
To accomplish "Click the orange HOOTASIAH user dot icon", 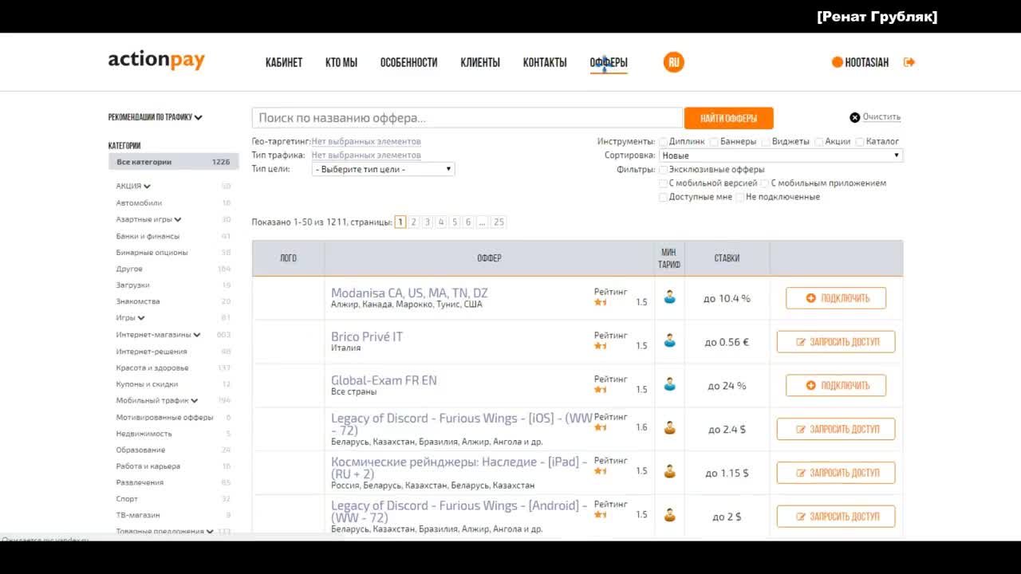I will [837, 62].
